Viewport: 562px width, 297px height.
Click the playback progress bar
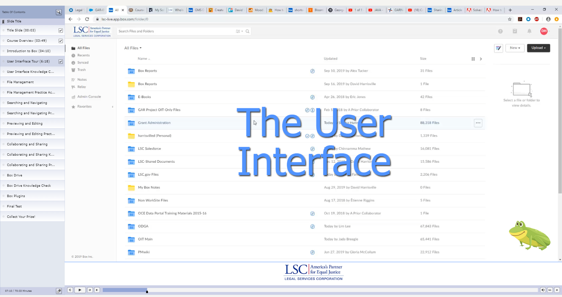[320, 290]
